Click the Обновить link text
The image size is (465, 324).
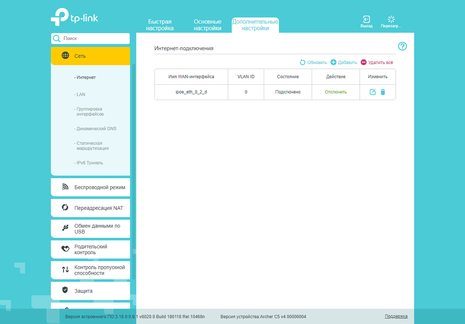(x=317, y=62)
